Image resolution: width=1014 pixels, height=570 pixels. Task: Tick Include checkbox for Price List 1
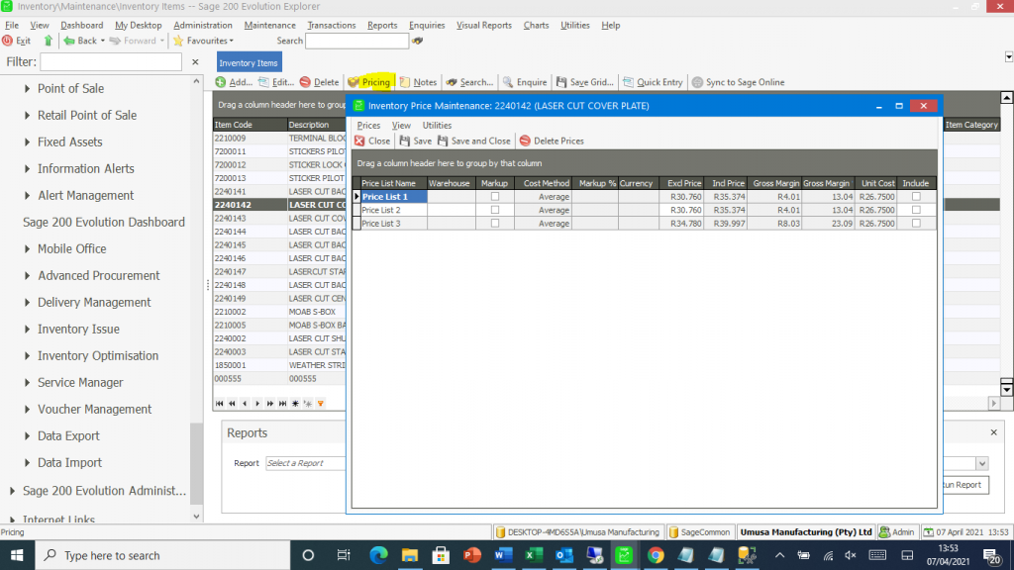pos(916,197)
